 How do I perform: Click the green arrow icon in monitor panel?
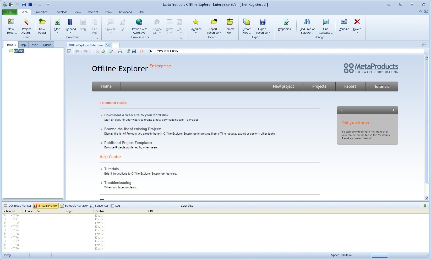pos(425,206)
